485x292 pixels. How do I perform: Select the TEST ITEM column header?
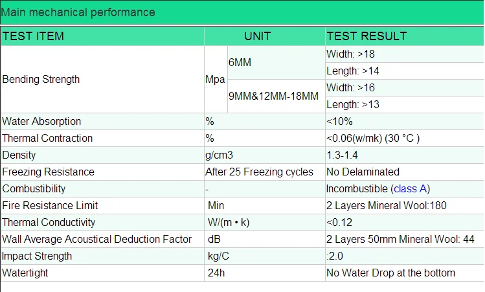click(x=34, y=36)
